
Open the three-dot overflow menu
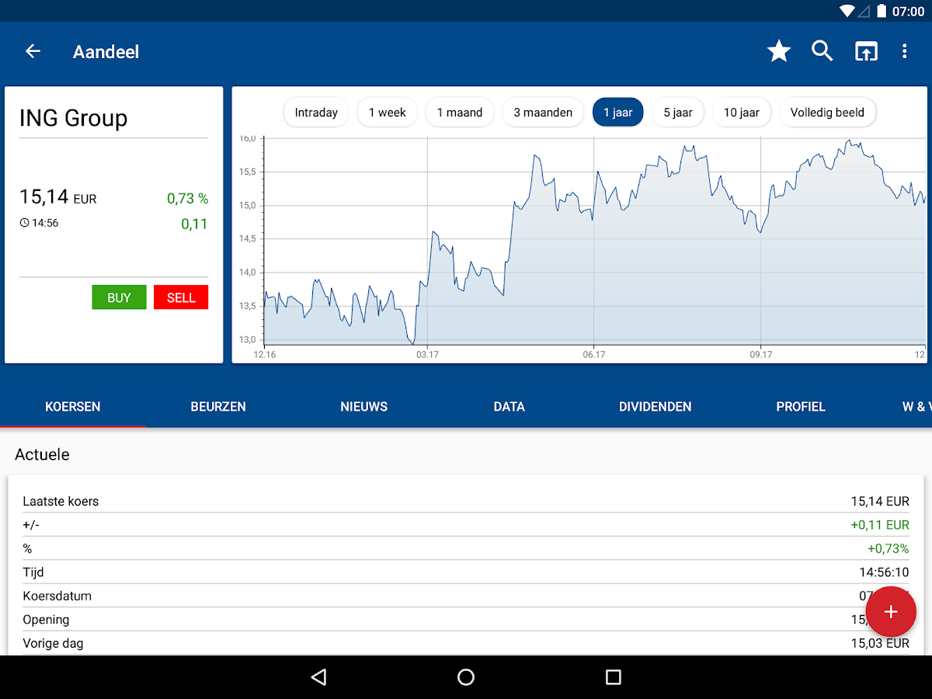(904, 51)
